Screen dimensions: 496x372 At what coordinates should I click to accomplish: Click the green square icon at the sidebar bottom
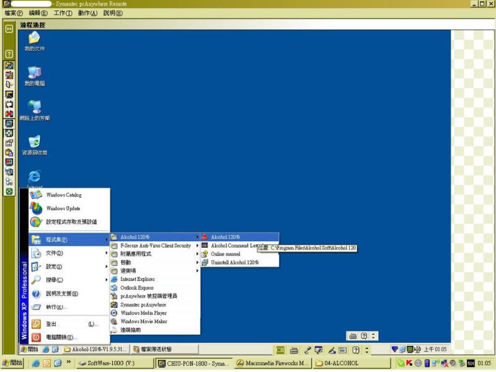point(9,192)
